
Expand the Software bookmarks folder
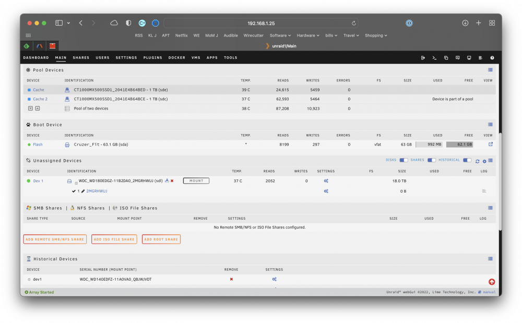[280, 35]
